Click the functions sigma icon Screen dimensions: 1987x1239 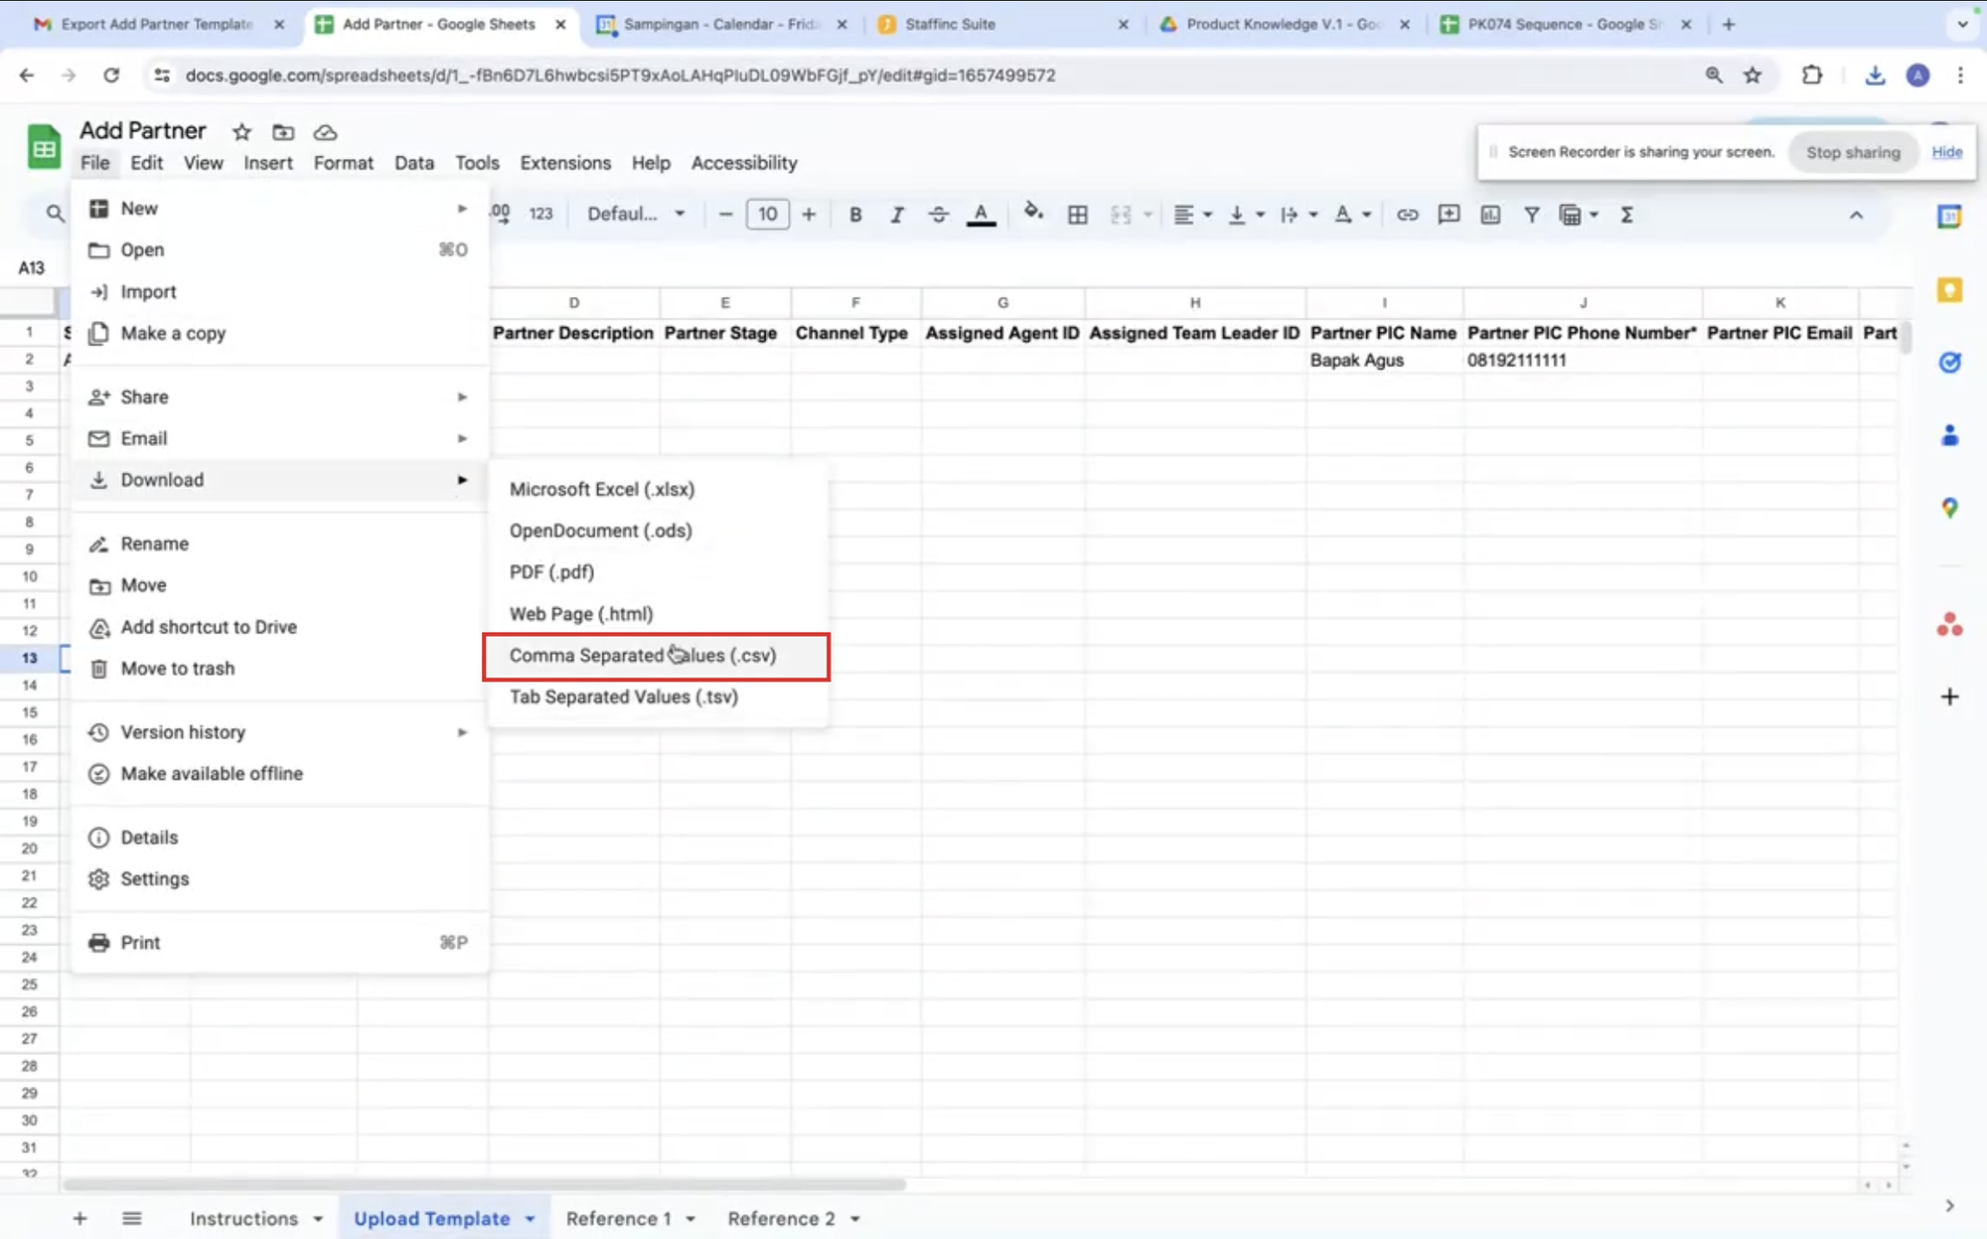pos(1626,215)
